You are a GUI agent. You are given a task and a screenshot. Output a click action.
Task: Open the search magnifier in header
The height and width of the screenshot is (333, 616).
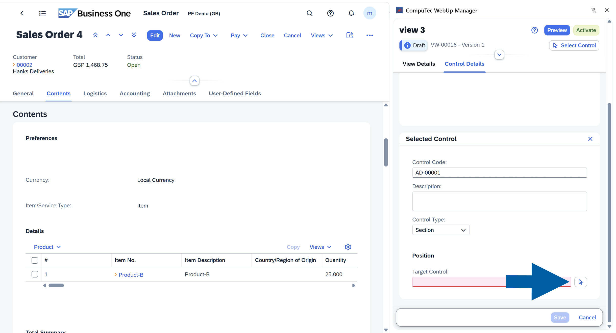(309, 13)
